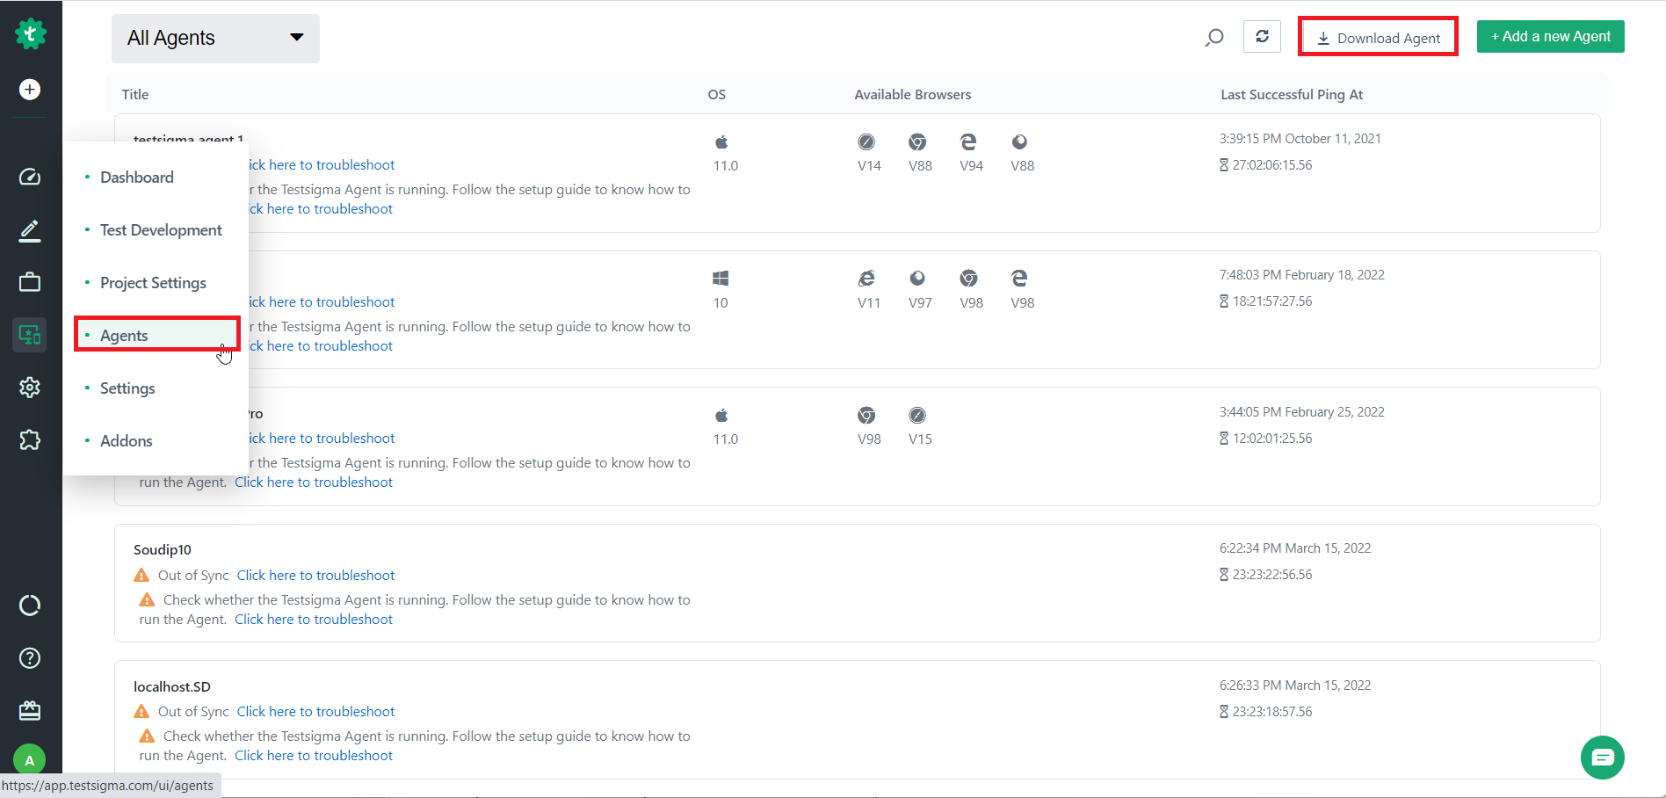The width and height of the screenshot is (1666, 798).
Task: Click the circular usage icon in the sidebar
Action: (x=30, y=606)
